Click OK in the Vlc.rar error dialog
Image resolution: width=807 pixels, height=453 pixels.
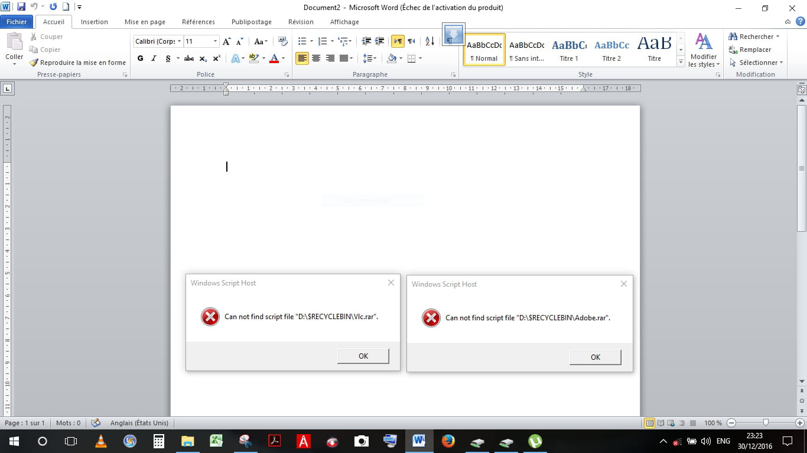tap(363, 356)
